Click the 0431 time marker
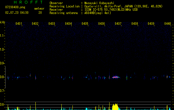 (19, 23)
